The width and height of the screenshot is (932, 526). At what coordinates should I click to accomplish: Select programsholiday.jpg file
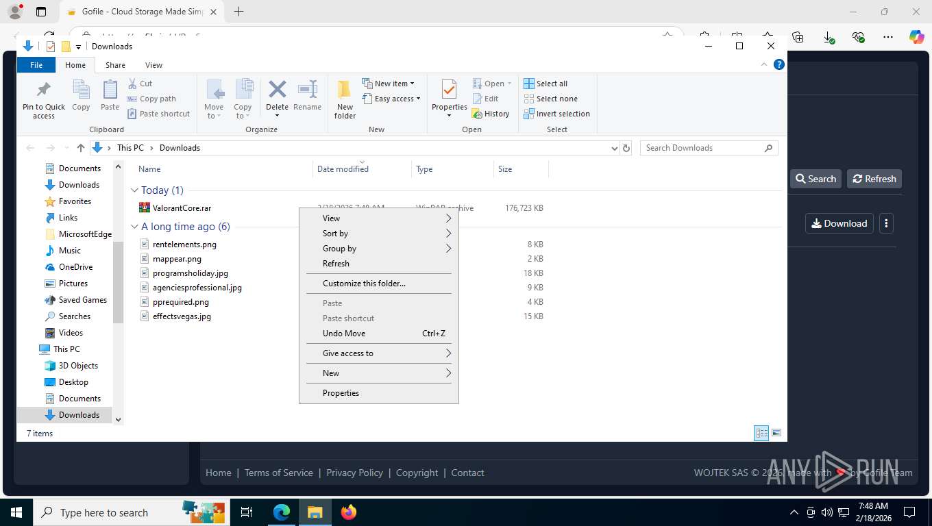point(190,273)
